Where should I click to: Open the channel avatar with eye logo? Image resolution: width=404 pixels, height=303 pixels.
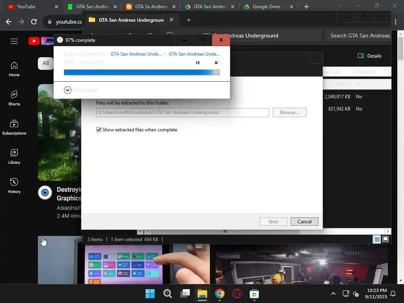[45, 193]
